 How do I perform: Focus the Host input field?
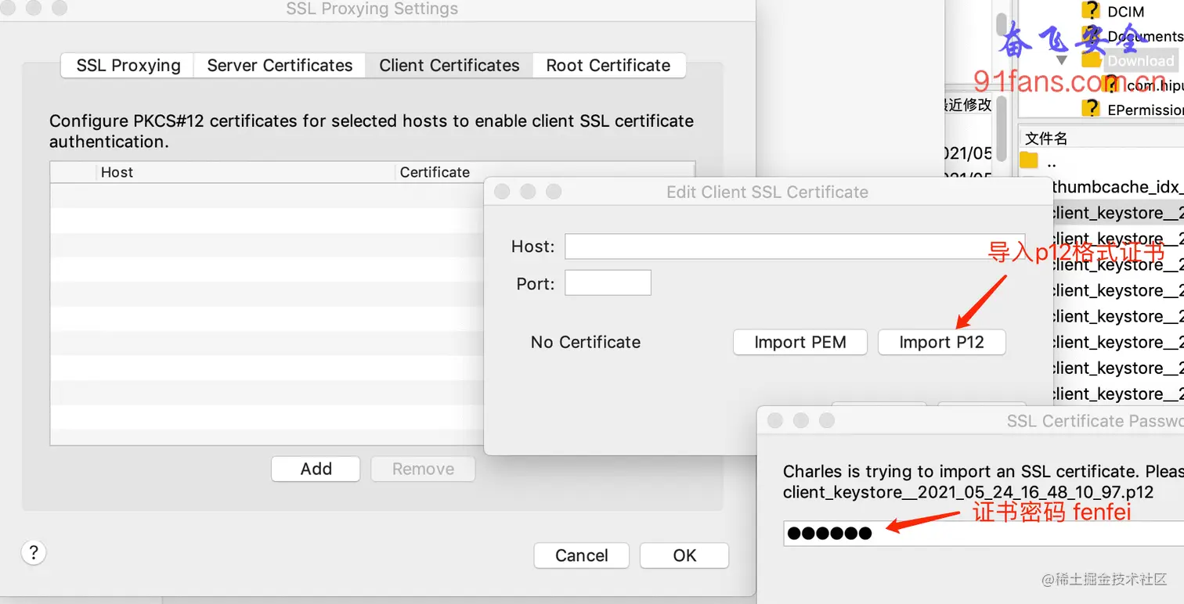[794, 246]
